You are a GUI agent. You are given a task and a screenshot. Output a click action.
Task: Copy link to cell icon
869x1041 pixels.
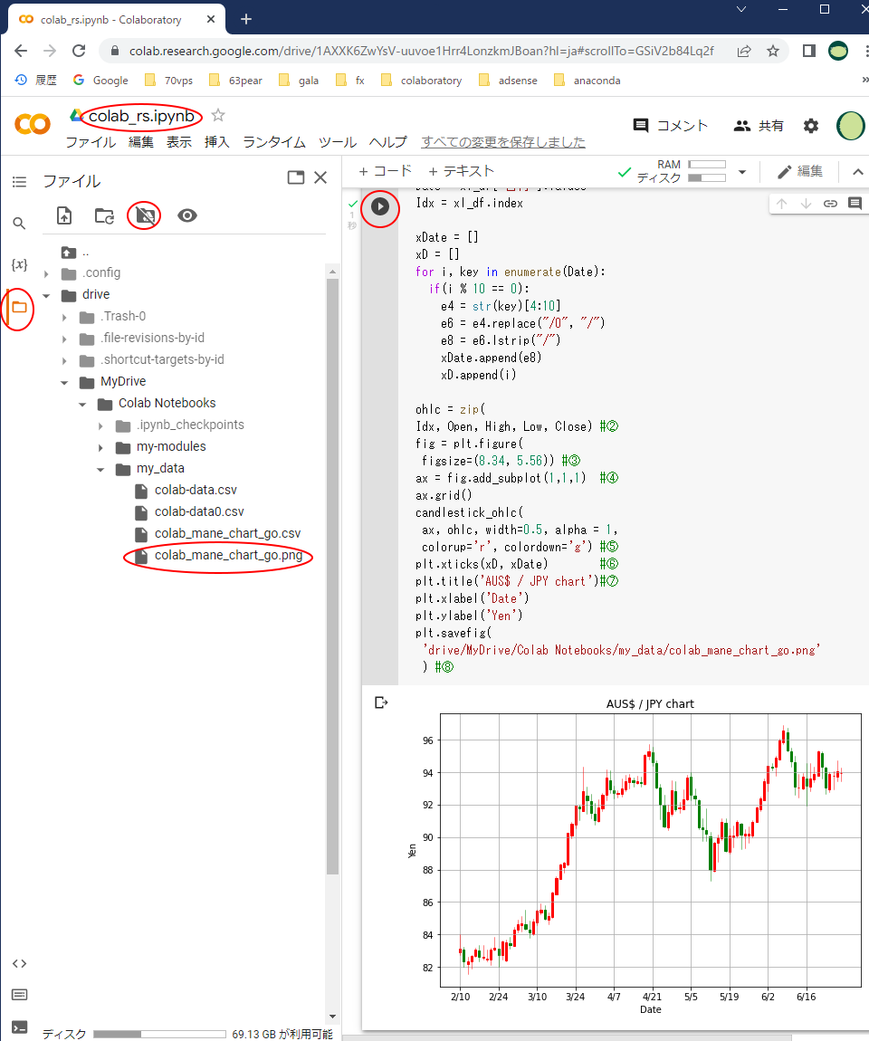click(x=830, y=204)
